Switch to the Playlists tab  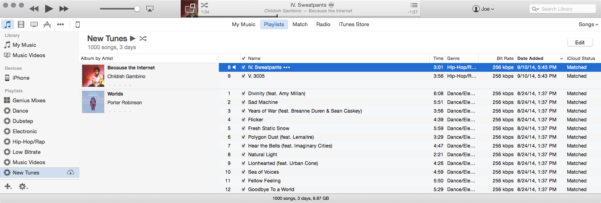274,24
